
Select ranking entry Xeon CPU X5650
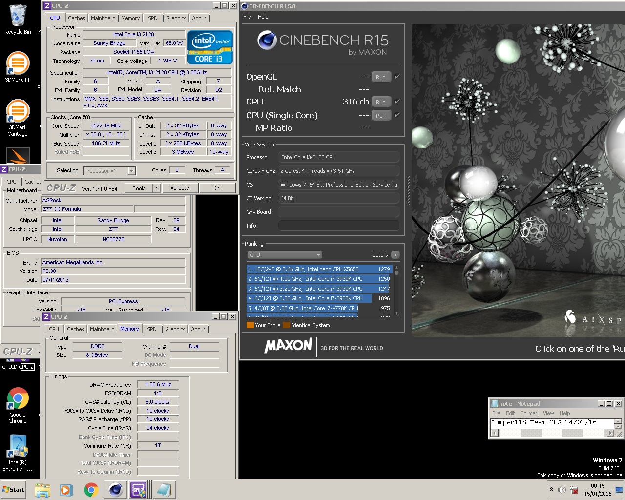(319, 269)
